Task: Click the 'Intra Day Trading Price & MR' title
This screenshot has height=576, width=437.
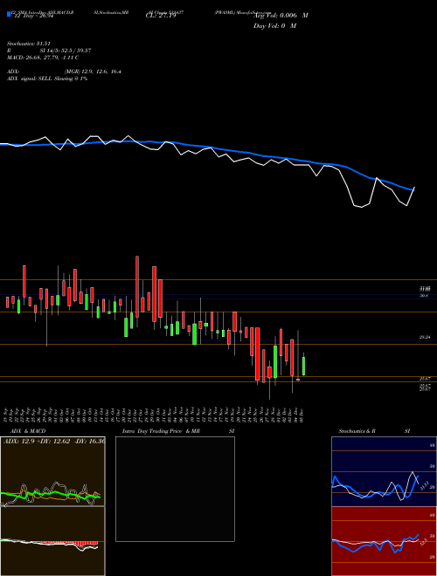Action: pyautogui.click(x=161, y=431)
